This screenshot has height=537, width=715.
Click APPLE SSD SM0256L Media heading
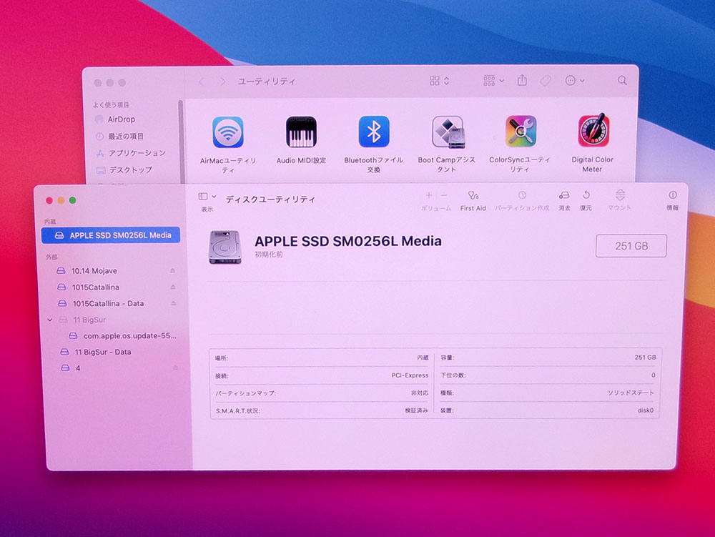click(348, 241)
